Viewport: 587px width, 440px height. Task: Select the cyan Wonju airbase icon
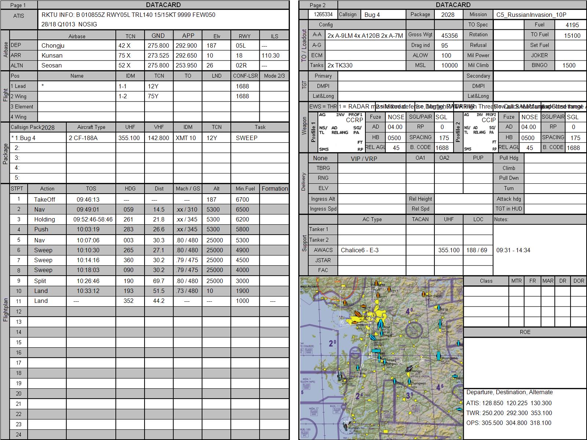pos(440,324)
